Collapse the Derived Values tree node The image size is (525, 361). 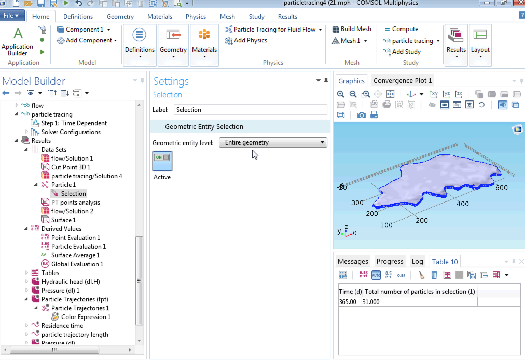pos(26,229)
